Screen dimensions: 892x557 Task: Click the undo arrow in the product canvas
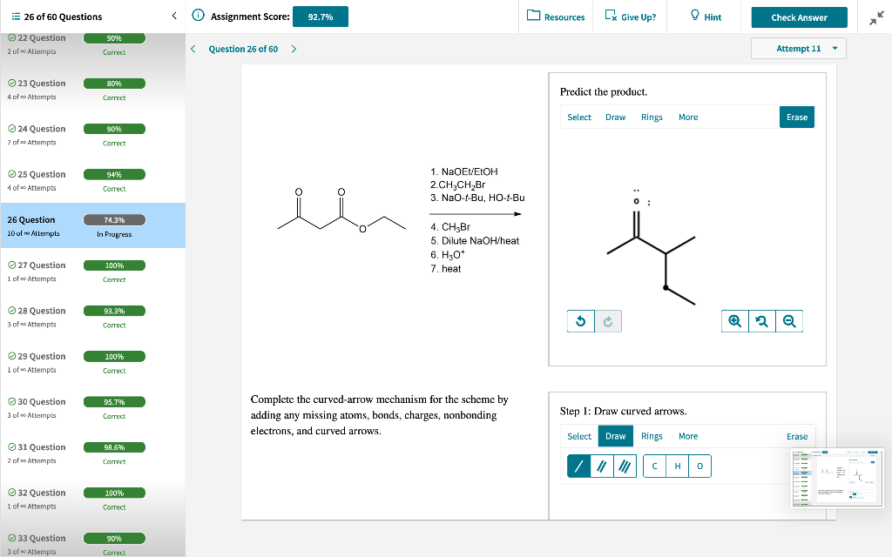click(x=580, y=320)
